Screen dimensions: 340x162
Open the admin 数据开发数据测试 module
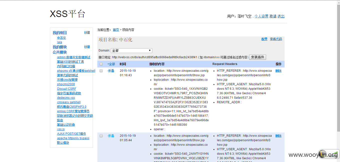pyautogui.click(x=74, y=57)
